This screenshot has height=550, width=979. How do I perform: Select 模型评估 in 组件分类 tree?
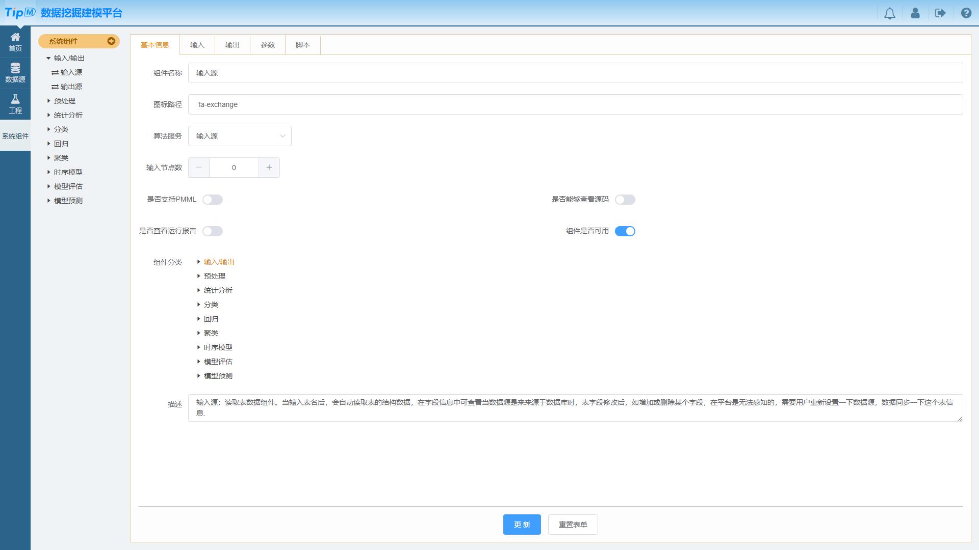coord(218,362)
